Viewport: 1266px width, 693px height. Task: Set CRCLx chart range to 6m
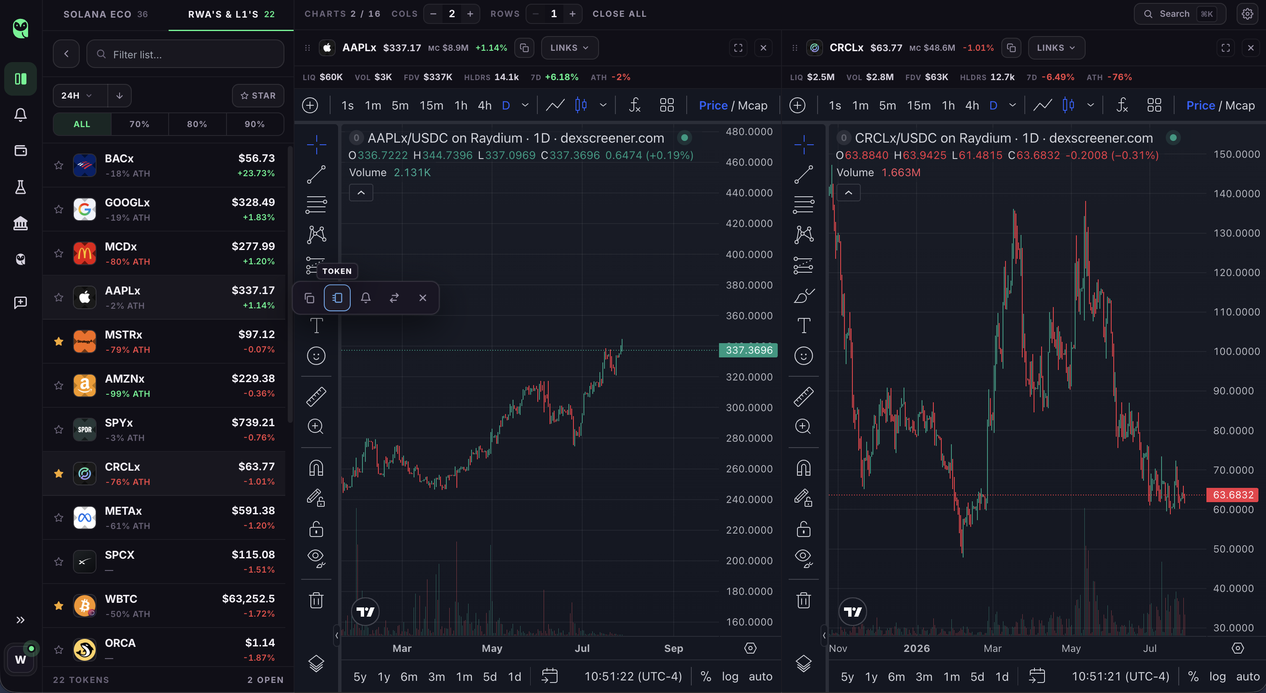pos(896,676)
